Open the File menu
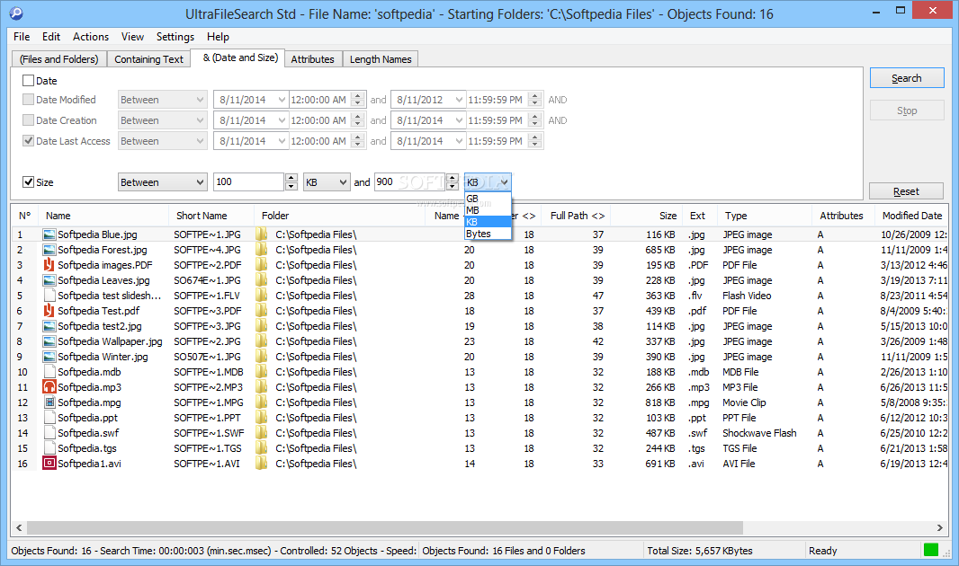Image resolution: width=959 pixels, height=566 pixels. 22,37
